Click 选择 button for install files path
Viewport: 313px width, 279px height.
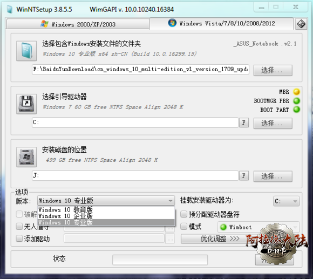[273, 70]
